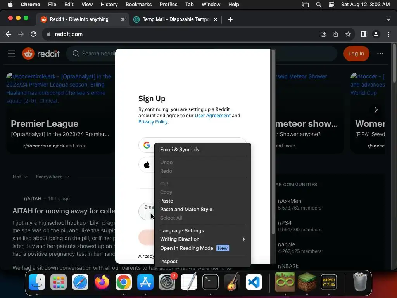The height and width of the screenshot is (298, 397).
Task: Click the Log In button
Action: coord(356,54)
